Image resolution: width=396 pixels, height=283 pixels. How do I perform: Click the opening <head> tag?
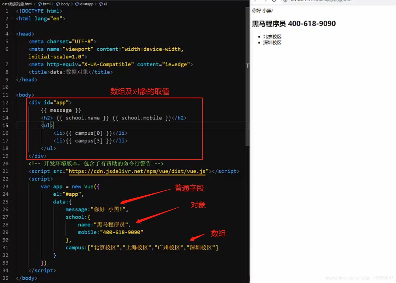click(25, 34)
